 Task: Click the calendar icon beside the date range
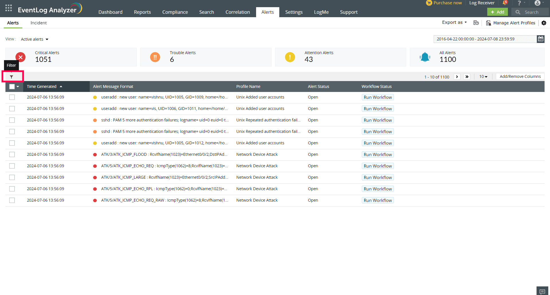click(x=541, y=39)
